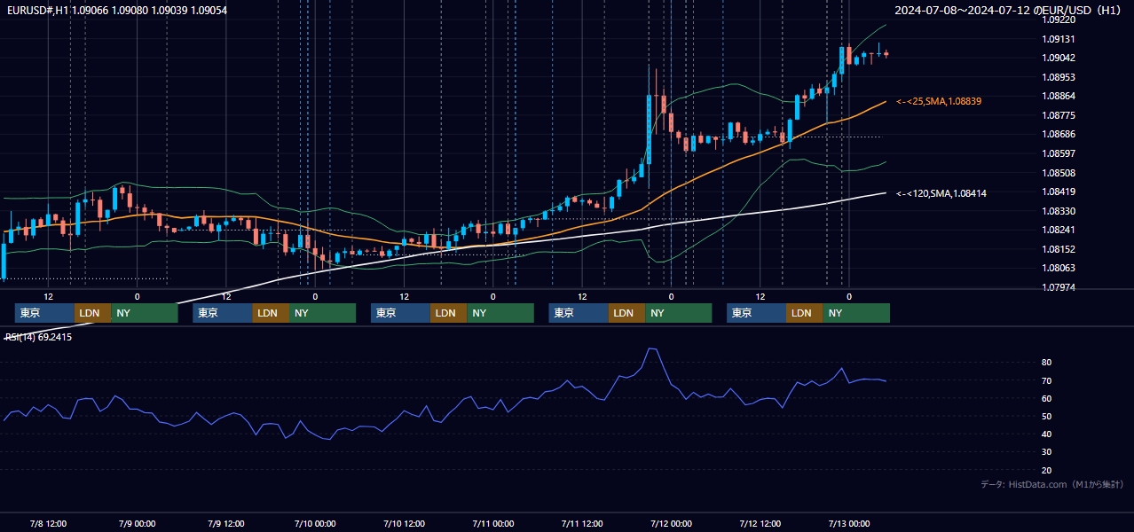Select the rightmost LDN session box

(805, 313)
